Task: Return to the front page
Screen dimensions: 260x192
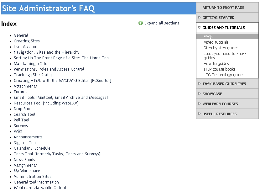Action: (223, 8)
